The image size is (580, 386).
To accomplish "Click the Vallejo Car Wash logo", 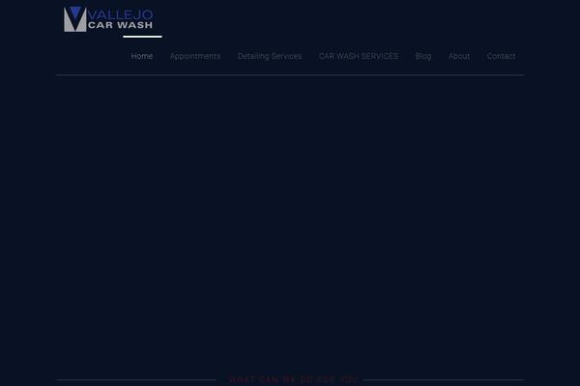I will coord(108,19).
